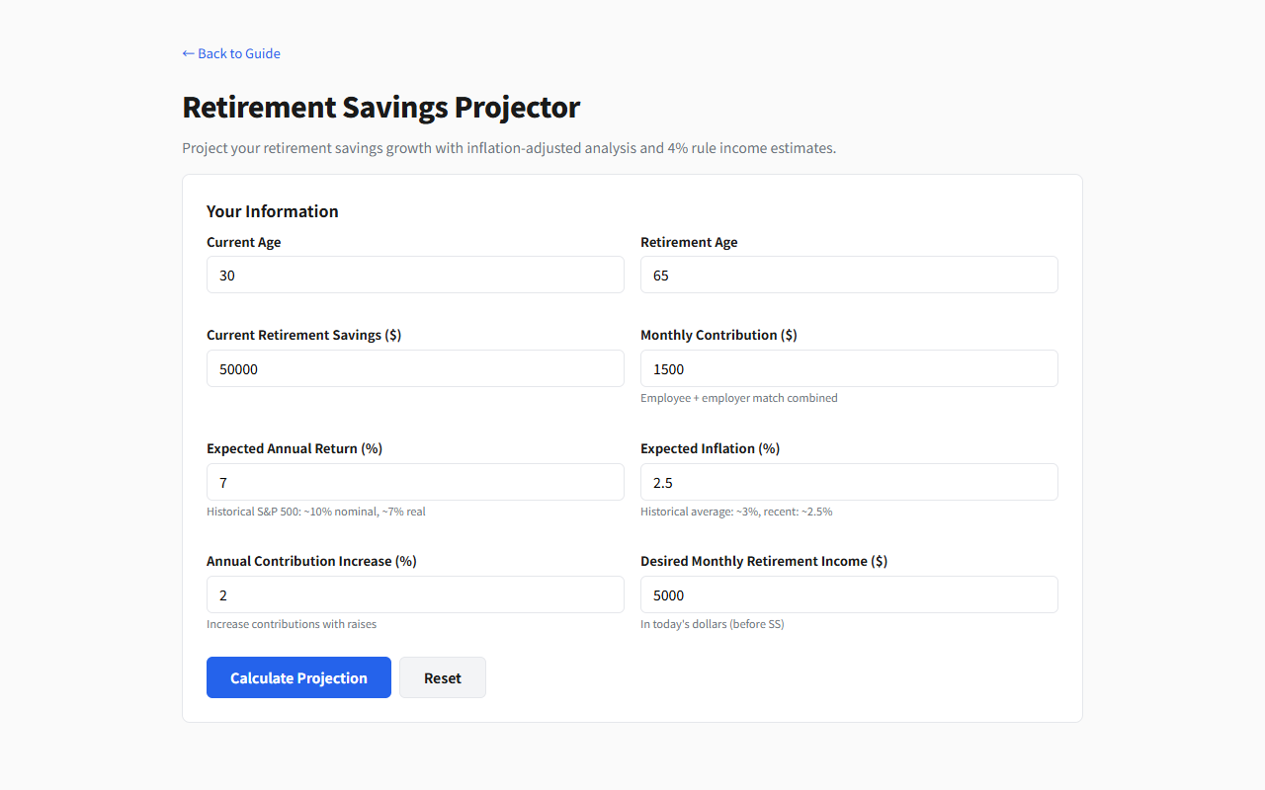1265x790 pixels.
Task: Click the Expected Annual Return input field
Action: (x=415, y=482)
